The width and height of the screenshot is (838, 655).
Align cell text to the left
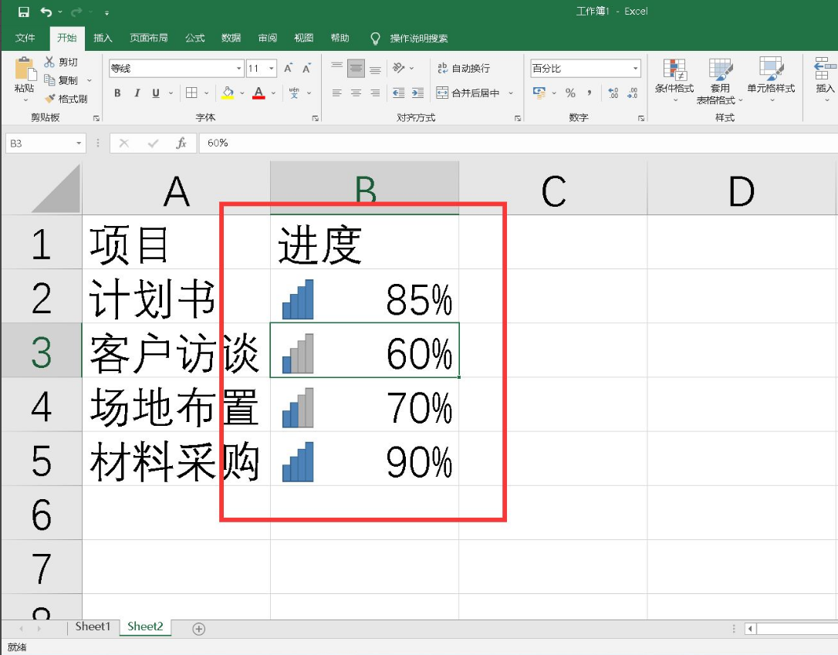(336, 93)
